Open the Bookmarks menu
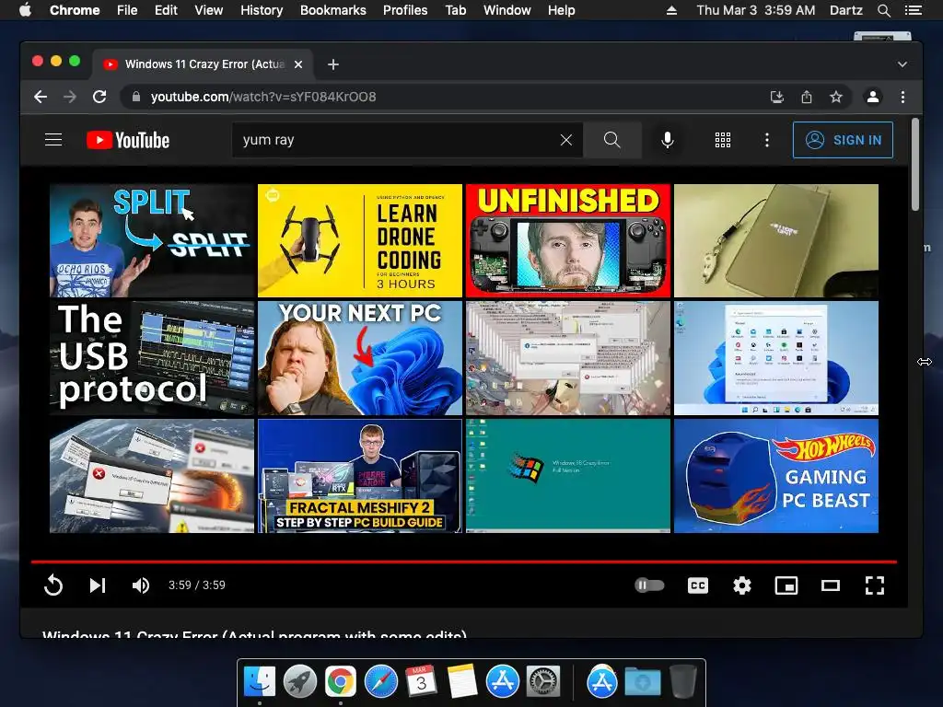 point(333,10)
